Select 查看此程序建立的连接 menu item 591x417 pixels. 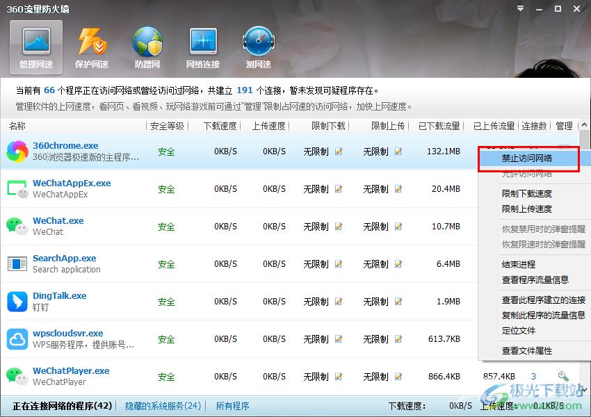click(x=544, y=300)
